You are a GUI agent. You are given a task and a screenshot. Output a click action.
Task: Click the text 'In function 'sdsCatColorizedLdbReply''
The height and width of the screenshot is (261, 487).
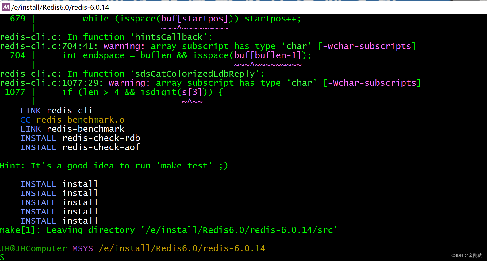pyautogui.click(x=166, y=74)
